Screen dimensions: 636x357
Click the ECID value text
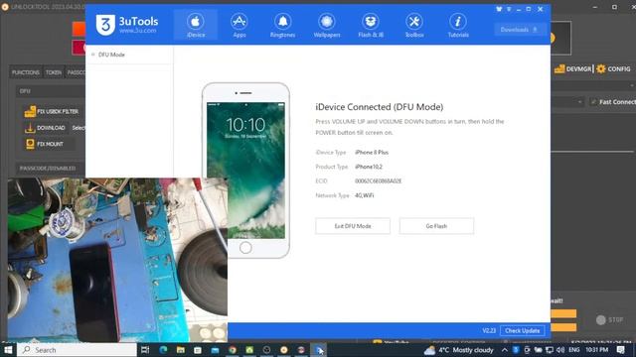pyautogui.click(x=378, y=180)
